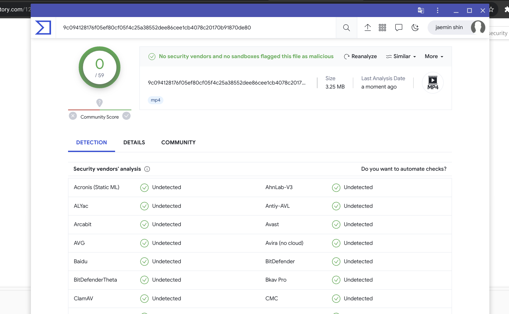
Task: Click extensions puzzle icon in background browser
Action: pos(506,10)
